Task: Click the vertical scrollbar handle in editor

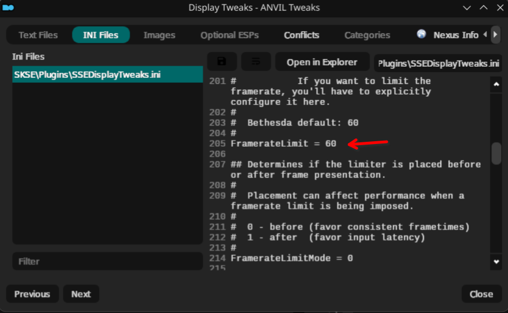Action: pyautogui.click(x=496, y=153)
